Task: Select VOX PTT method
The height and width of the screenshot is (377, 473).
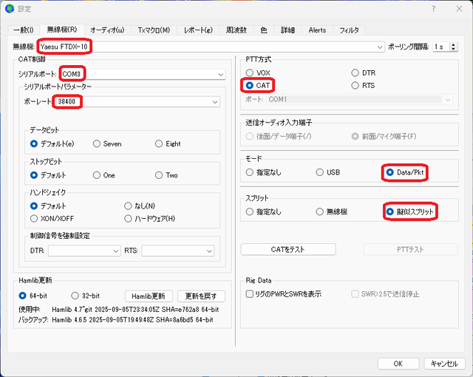Action: pyautogui.click(x=258, y=73)
